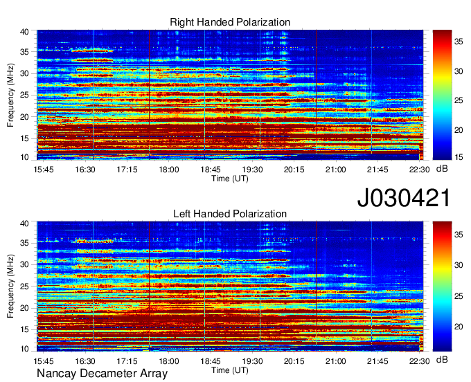Click the 20 dB label on Left Handed color bar
471x382 pixels.
(459, 327)
